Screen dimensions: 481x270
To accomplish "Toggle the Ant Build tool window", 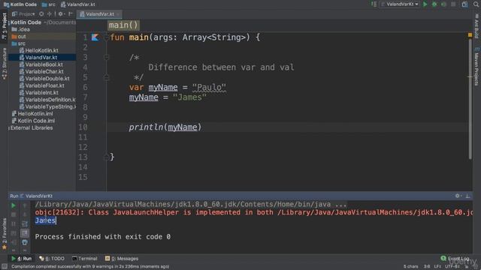I will click(x=476, y=25).
